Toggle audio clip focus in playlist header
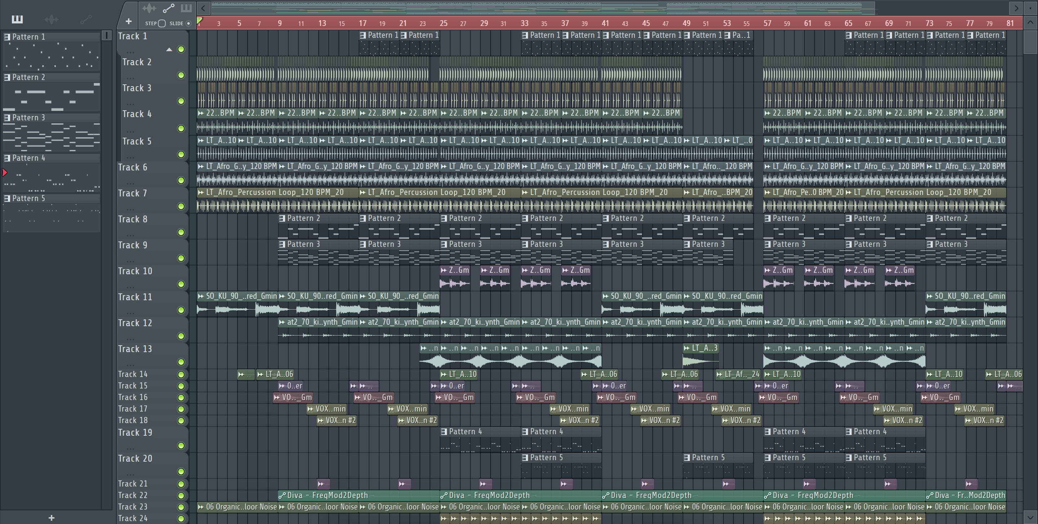The height and width of the screenshot is (524, 1038). pos(149,8)
